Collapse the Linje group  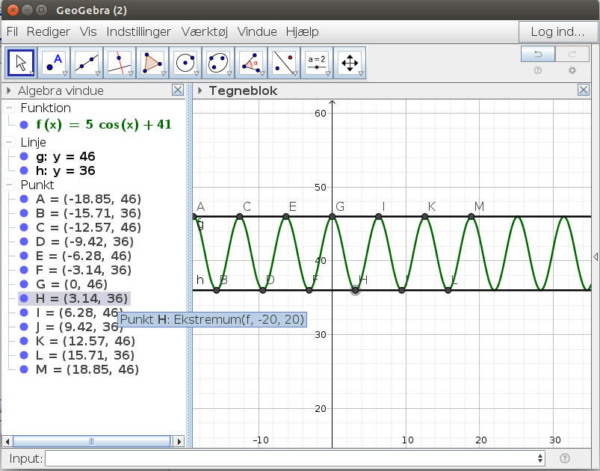[9, 142]
